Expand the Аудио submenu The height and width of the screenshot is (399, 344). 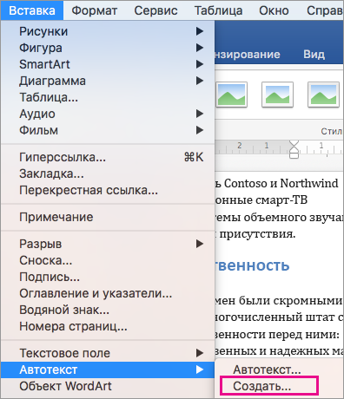(108, 114)
